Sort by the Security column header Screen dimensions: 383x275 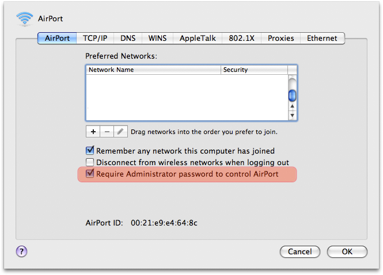coord(254,70)
